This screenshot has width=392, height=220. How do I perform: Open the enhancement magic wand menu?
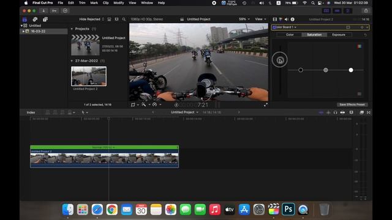(x=145, y=105)
